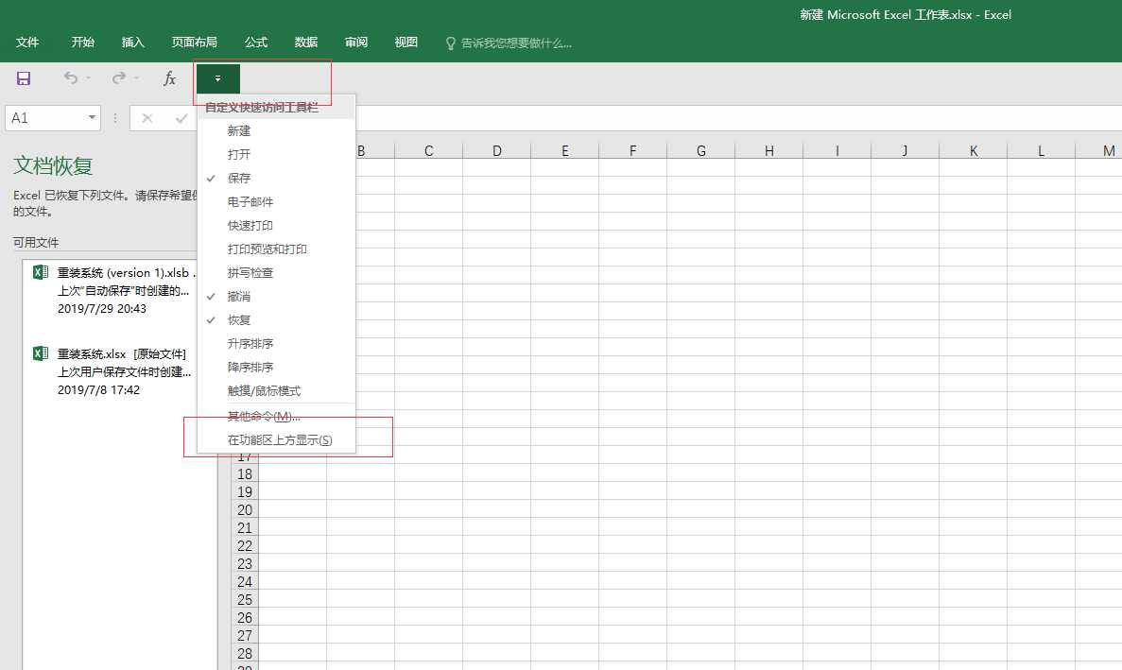Image resolution: width=1122 pixels, height=670 pixels.
Task: Uncheck 撤消 in the customize menu
Action: pos(276,296)
